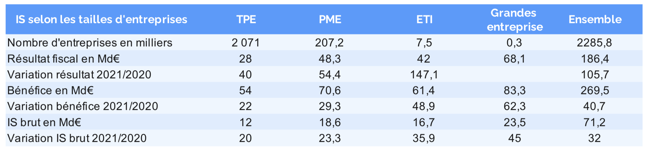This screenshot has height=152, width=650.
Task: Select the Ensemble total cell 2285,8
Action: coord(594,43)
